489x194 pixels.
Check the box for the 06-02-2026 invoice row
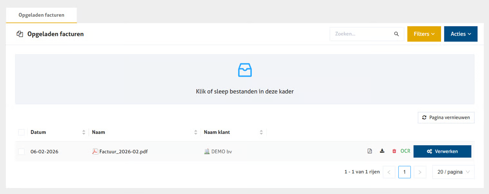(21, 152)
